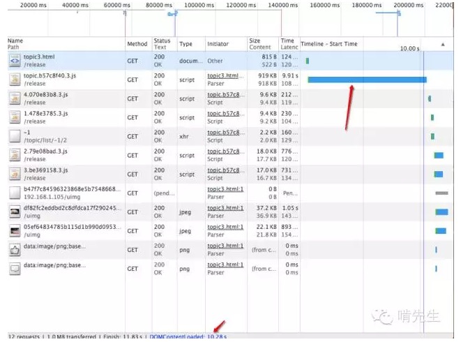
Task: Click the image thumbnail for 05ef64834785b115d1b990d0953
Action: point(15,231)
